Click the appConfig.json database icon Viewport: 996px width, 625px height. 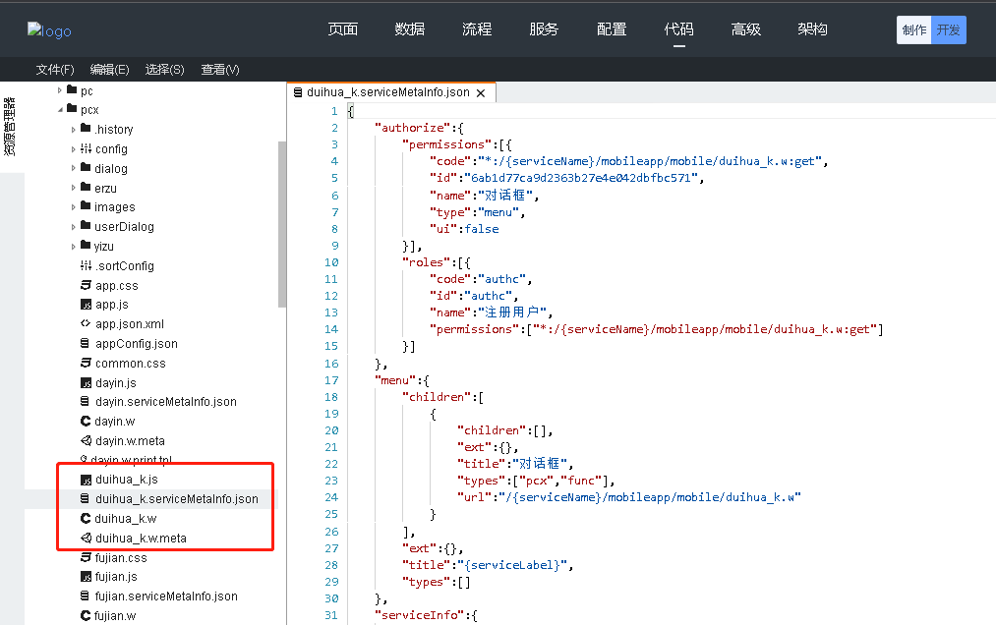(x=86, y=344)
